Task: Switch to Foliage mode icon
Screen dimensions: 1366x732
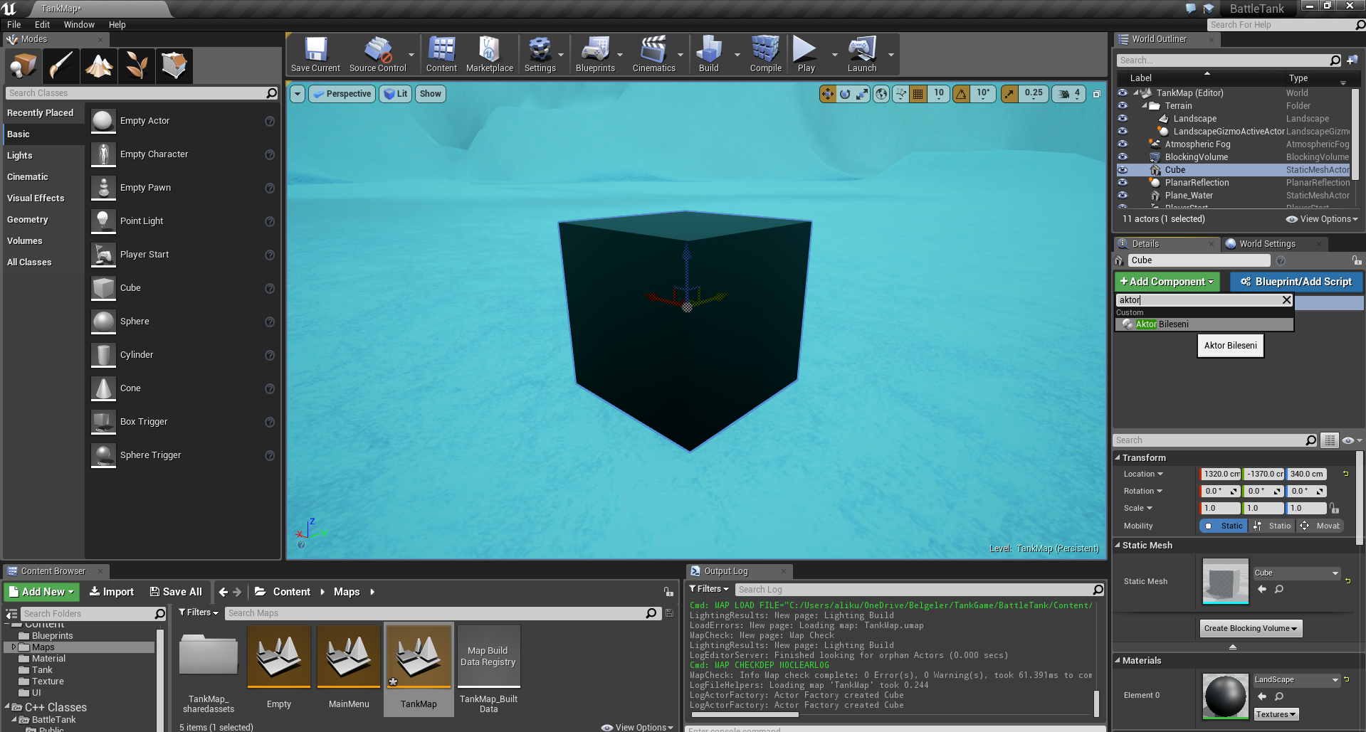Action: [137, 65]
